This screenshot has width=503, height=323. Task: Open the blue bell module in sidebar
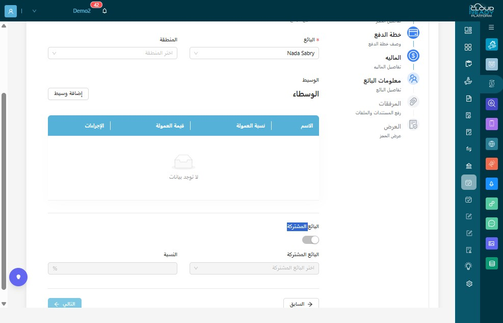491,184
